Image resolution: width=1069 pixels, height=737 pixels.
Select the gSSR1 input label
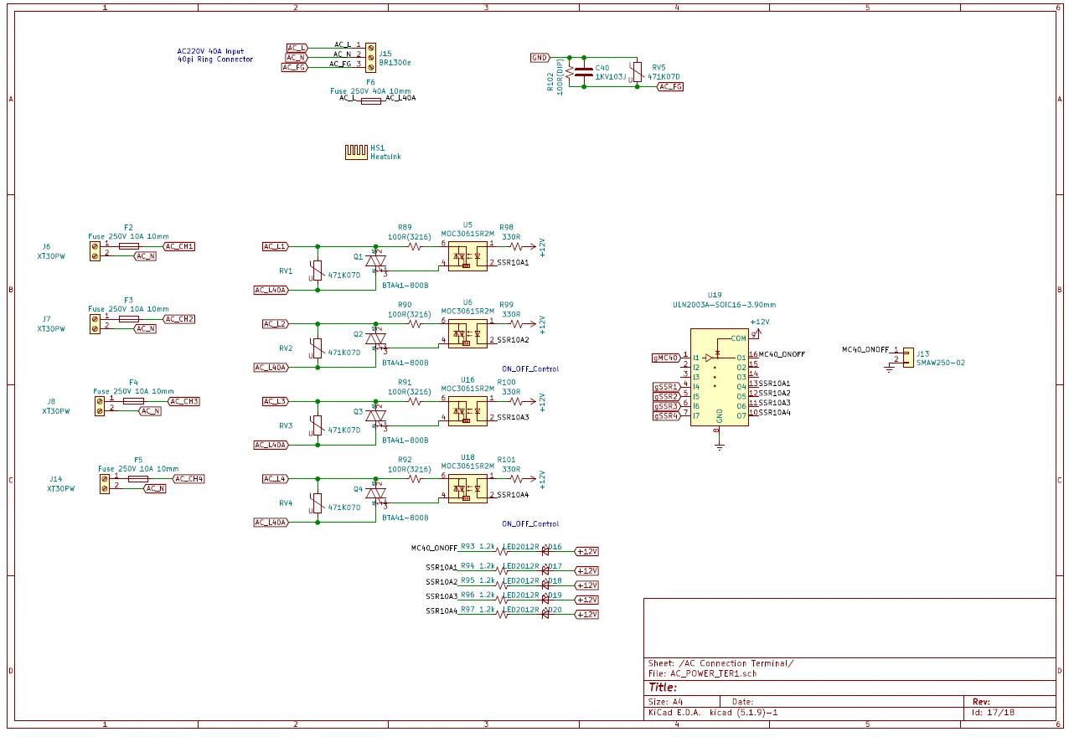pos(666,387)
